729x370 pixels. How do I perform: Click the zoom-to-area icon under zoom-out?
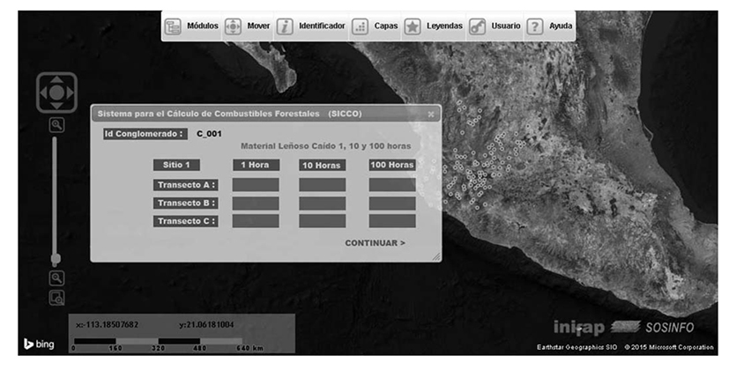(x=56, y=297)
